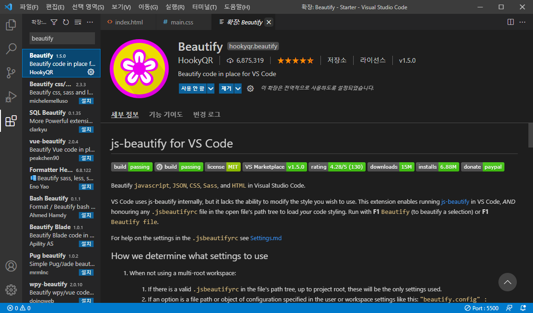
Task: Install the Pug beautify extension
Action: click(86, 272)
